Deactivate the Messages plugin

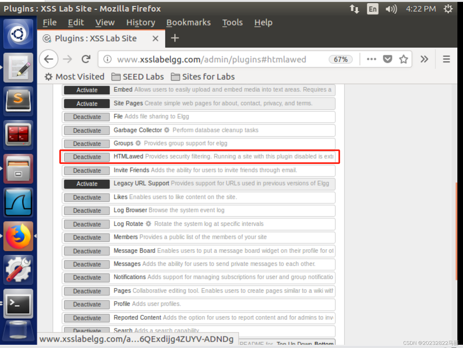click(87, 264)
